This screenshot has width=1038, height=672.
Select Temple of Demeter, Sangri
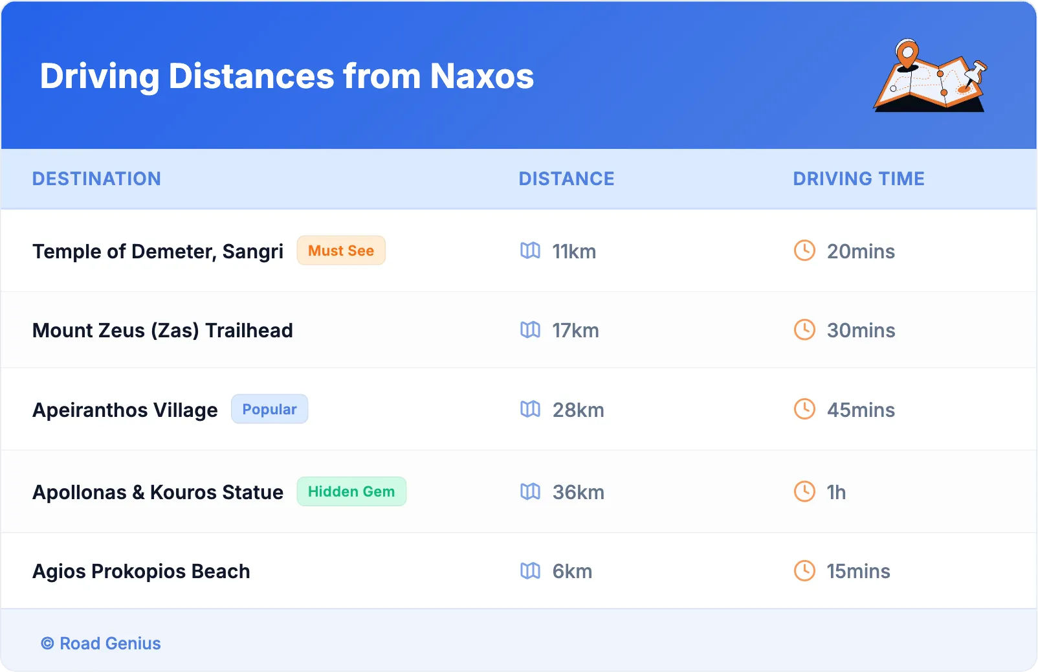pos(158,251)
